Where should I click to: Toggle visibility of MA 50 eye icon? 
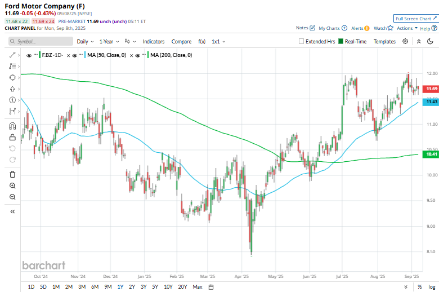(74, 56)
